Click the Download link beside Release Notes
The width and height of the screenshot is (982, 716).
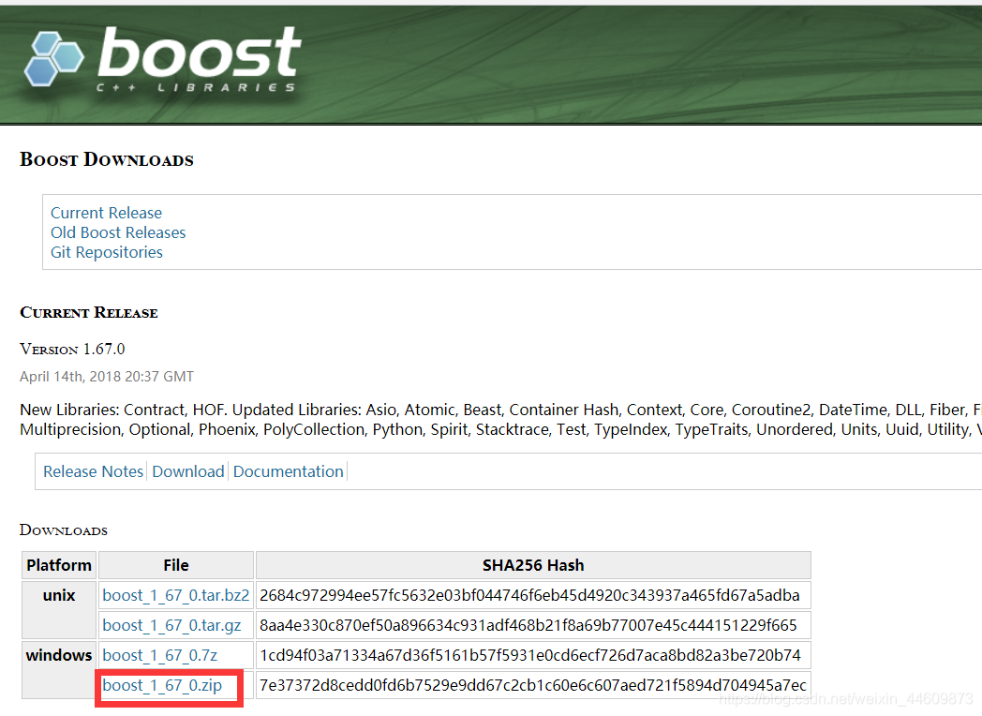click(188, 471)
